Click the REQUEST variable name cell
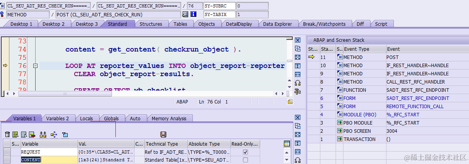Screen dimensions: 469x164 pos(49,152)
